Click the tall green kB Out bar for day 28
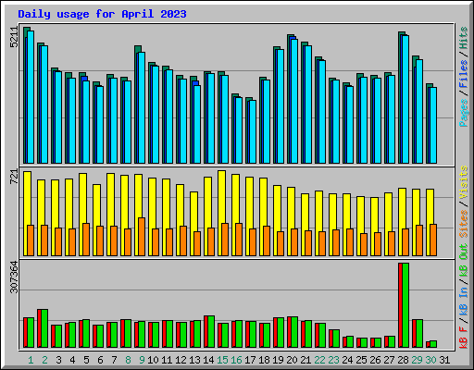Viewport: 474px width, 370px height. pos(405,305)
